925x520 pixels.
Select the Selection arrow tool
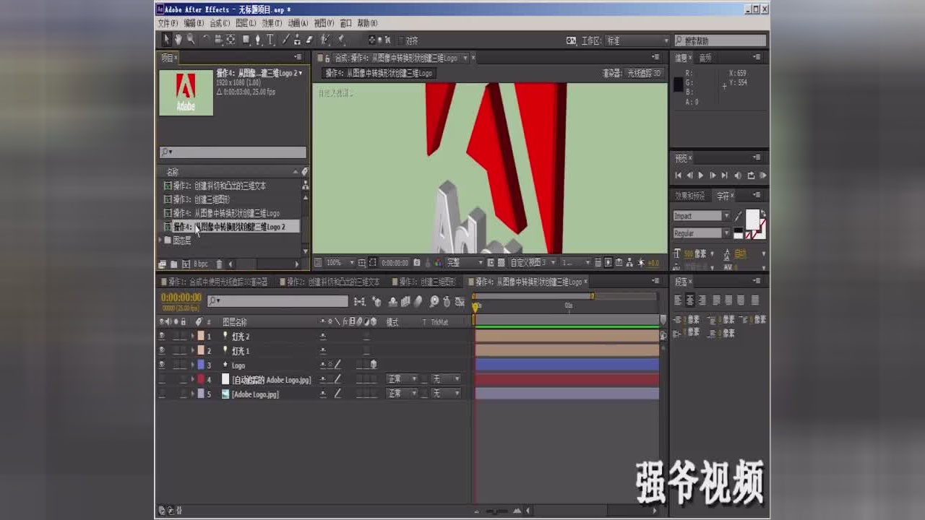166,40
